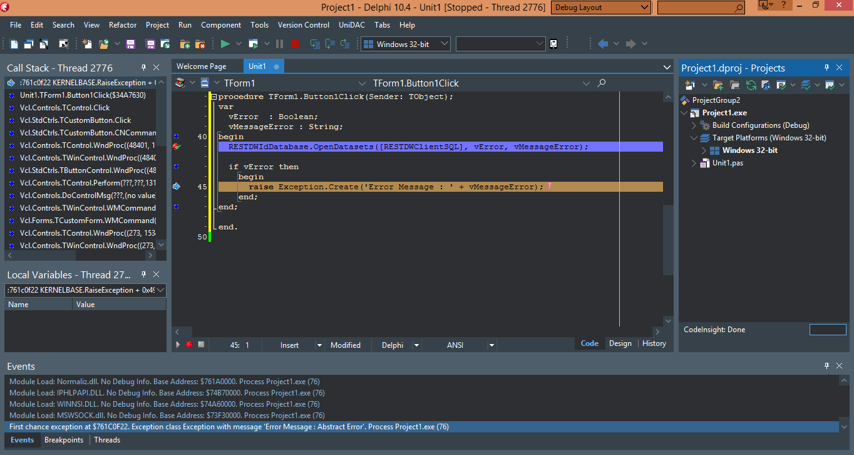Viewport: 854px width, 455px height.
Task: Close the Local Variables panel
Action: 157,275
